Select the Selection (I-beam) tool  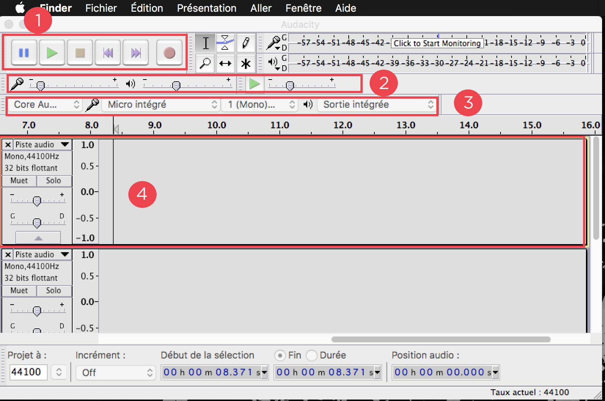(206, 43)
